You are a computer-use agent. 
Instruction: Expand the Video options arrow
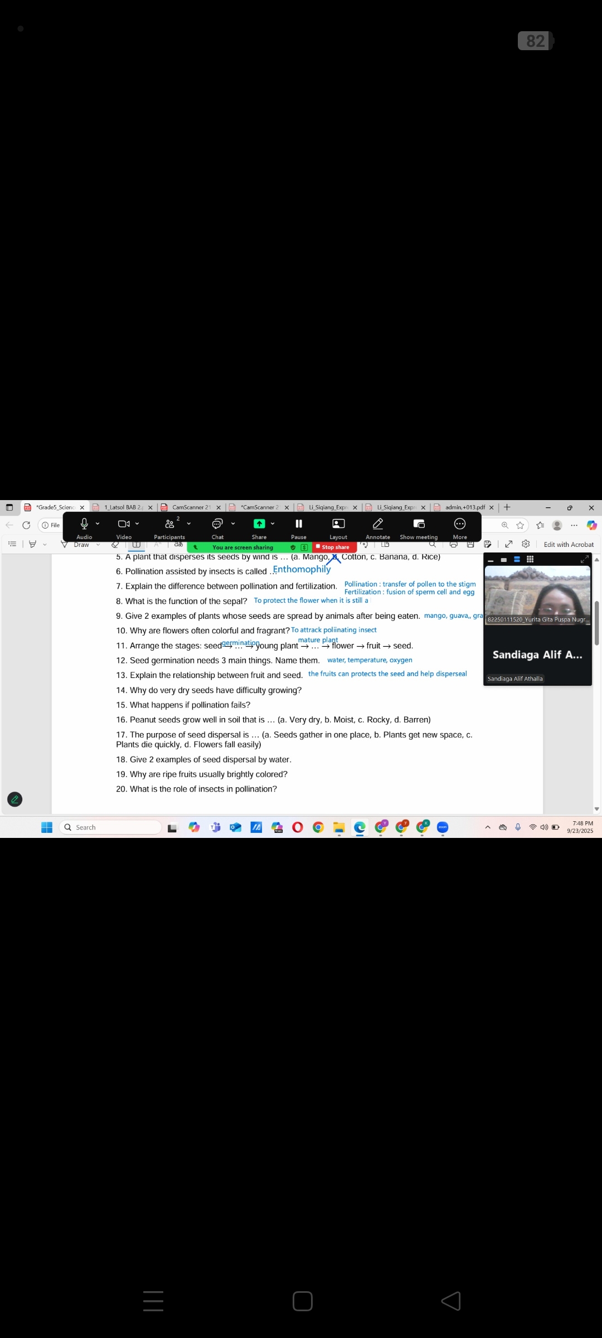pos(137,524)
